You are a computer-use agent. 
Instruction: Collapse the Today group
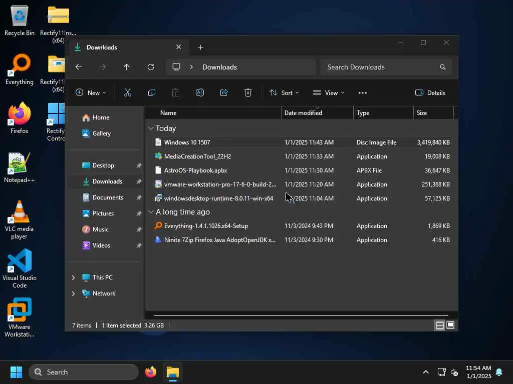151,128
